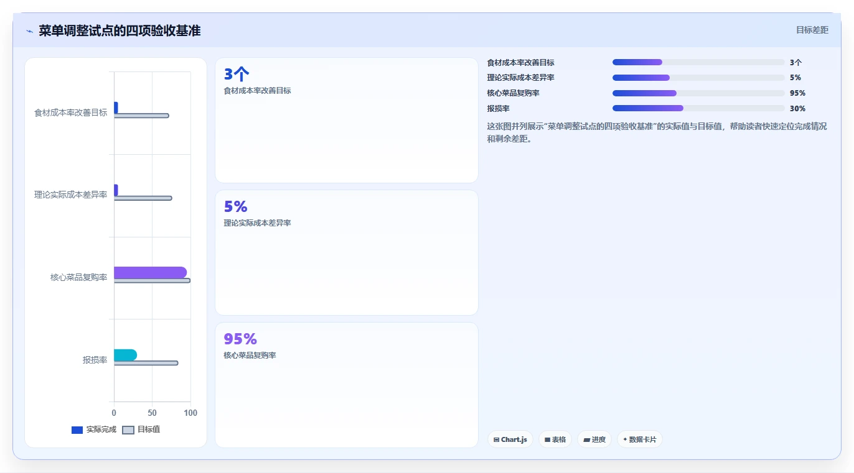Click the page title 菜单调整试点的四项验收基准
Screen dimensions: 854x473
pos(120,31)
